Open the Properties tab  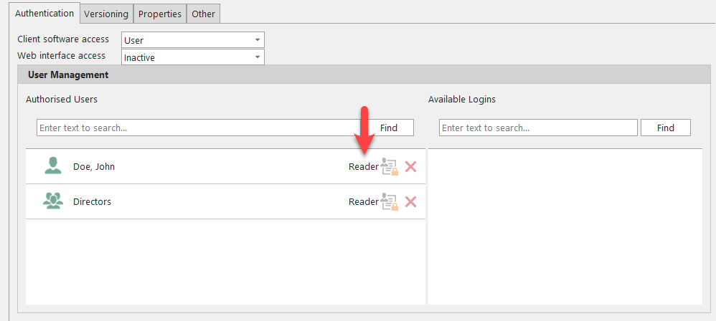click(159, 14)
